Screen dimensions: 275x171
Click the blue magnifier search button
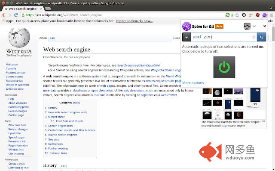point(262,37)
